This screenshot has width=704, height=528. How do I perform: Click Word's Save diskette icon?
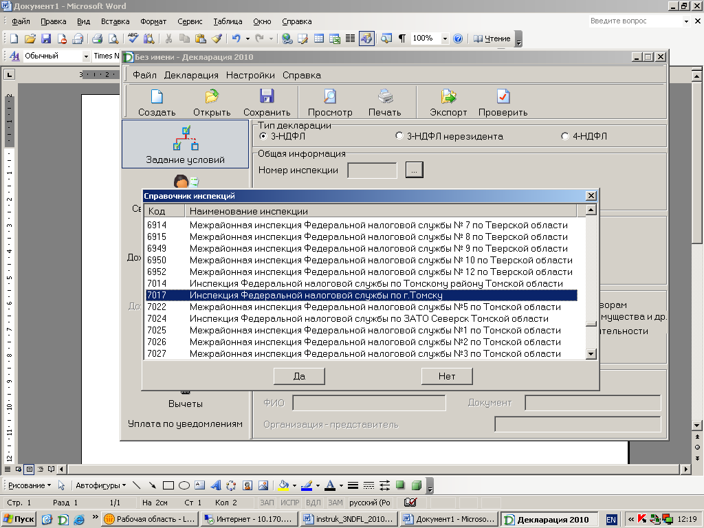(x=46, y=38)
